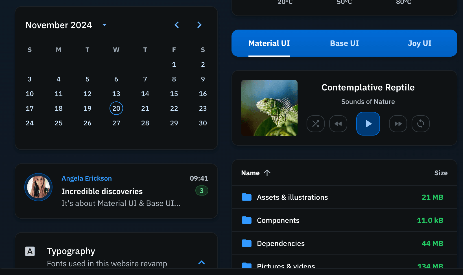This screenshot has height=275, width=463.
Task: Choose day 7 in the calendar
Action: click(145, 79)
